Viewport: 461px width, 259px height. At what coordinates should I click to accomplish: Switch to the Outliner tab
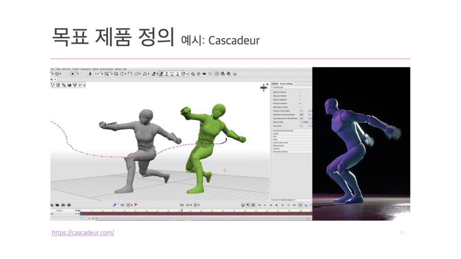pos(275,84)
